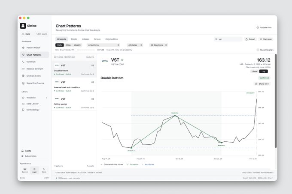This screenshot has height=194, width=292.
Task: Open Relative Strength chart icon
Action: [23, 69]
